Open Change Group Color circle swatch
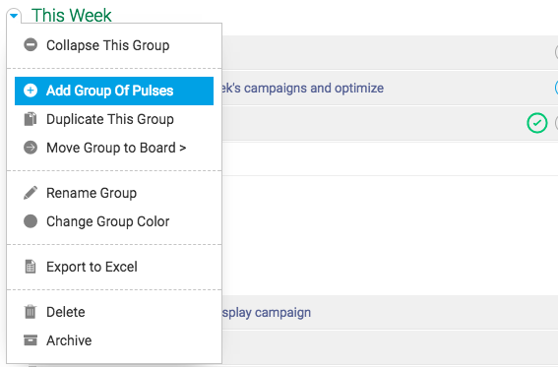The height and width of the screenshot is (367, 558). (x=31, y=221)
